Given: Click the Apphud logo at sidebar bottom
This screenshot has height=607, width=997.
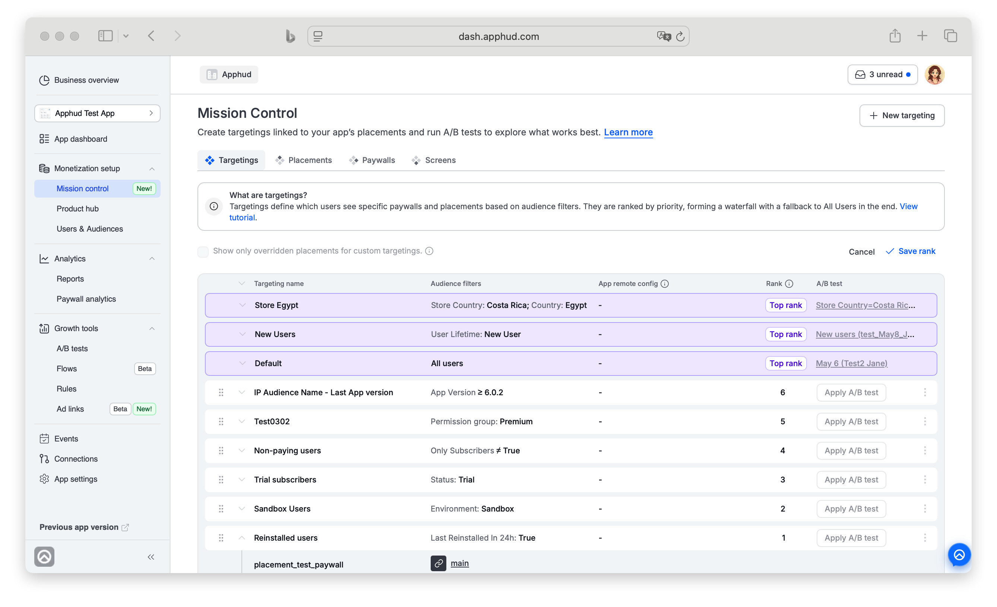Looking at the screenshot, I should [x=44, y=557].
